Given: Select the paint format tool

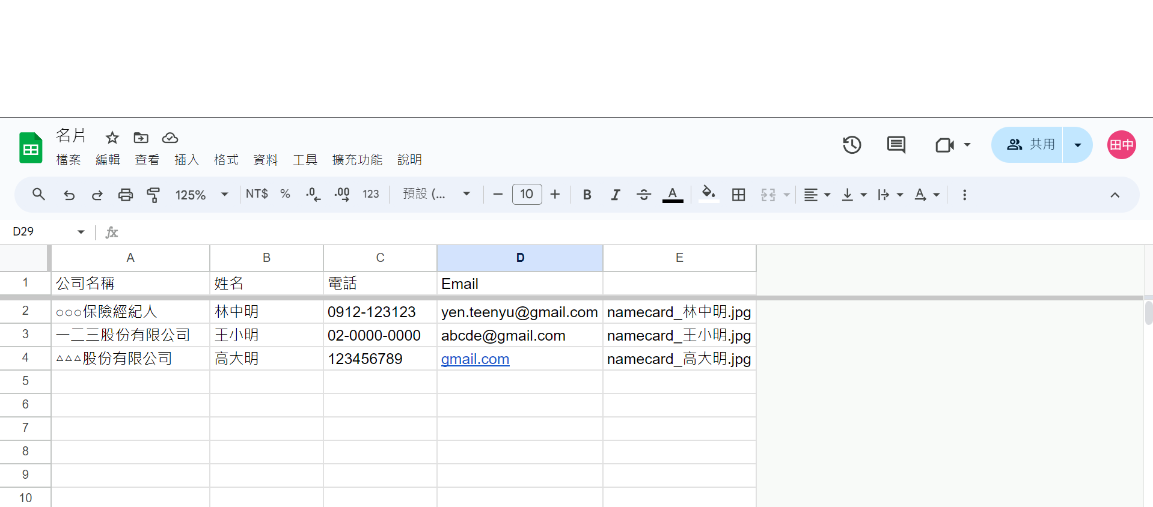Looking at the screenshot, I should (153, 195).
